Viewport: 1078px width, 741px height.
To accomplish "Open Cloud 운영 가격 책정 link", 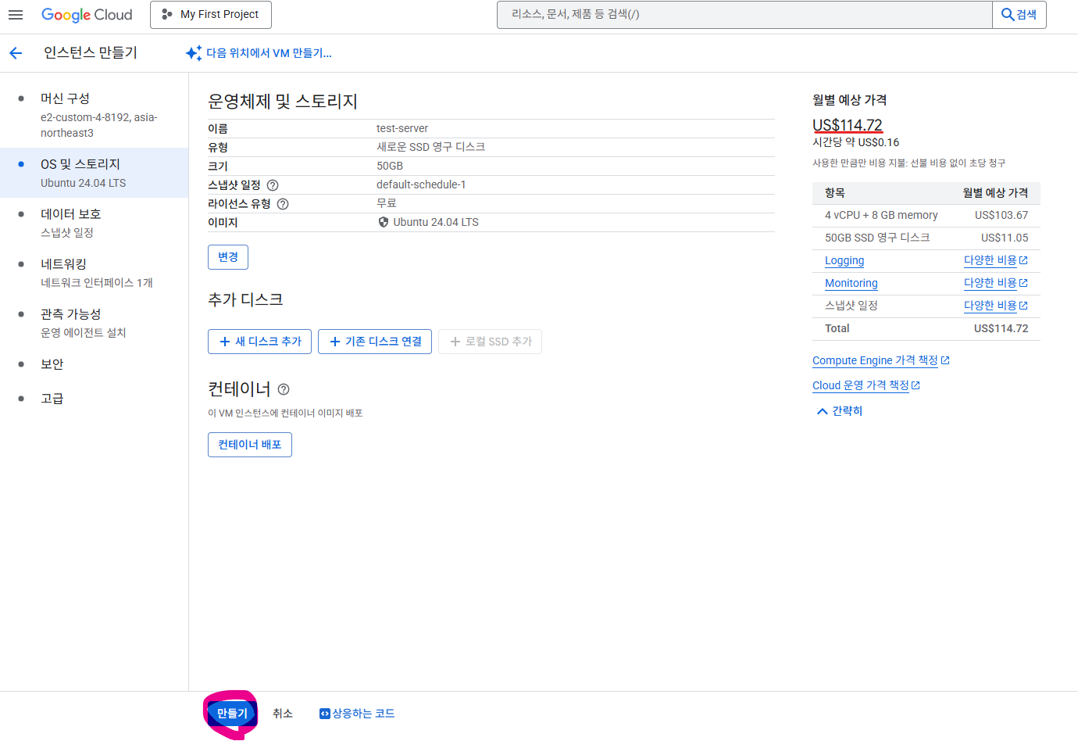I will [866, 385].
